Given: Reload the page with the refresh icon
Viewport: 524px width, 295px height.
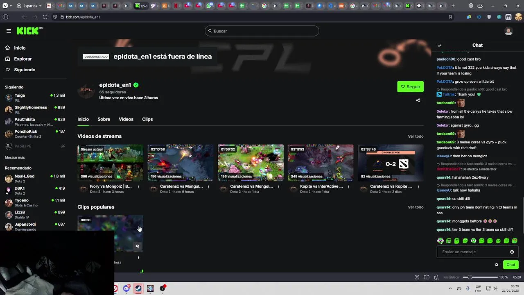Looking at the screenshot, I should [x=45, y=17].
